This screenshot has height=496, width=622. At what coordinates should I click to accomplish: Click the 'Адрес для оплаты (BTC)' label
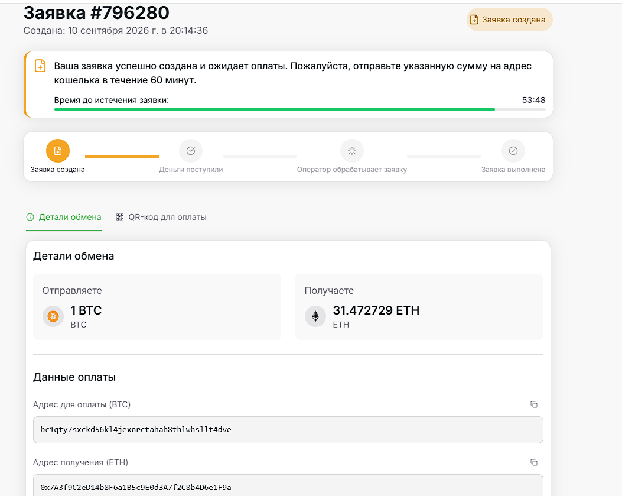82,404
